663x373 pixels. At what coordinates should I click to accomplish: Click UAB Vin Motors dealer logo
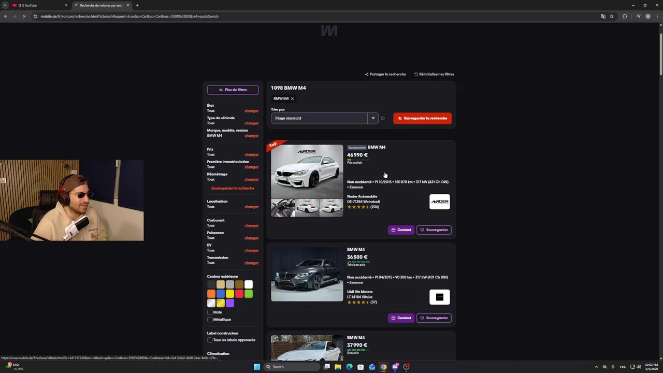point(440,297)
